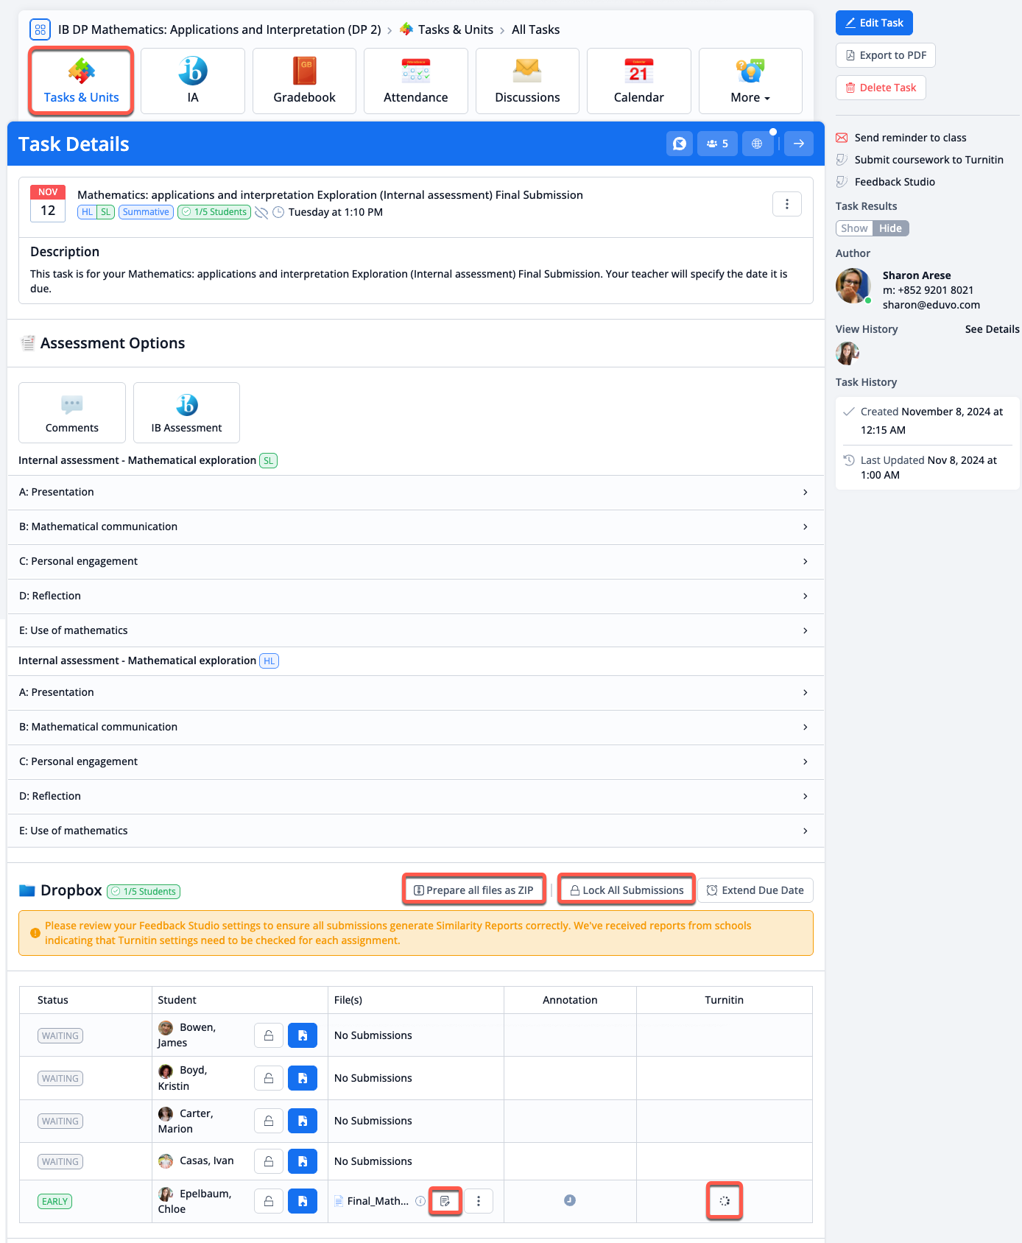Open the More dropdown menu
1022x1243 pixels.
(750, 81)
